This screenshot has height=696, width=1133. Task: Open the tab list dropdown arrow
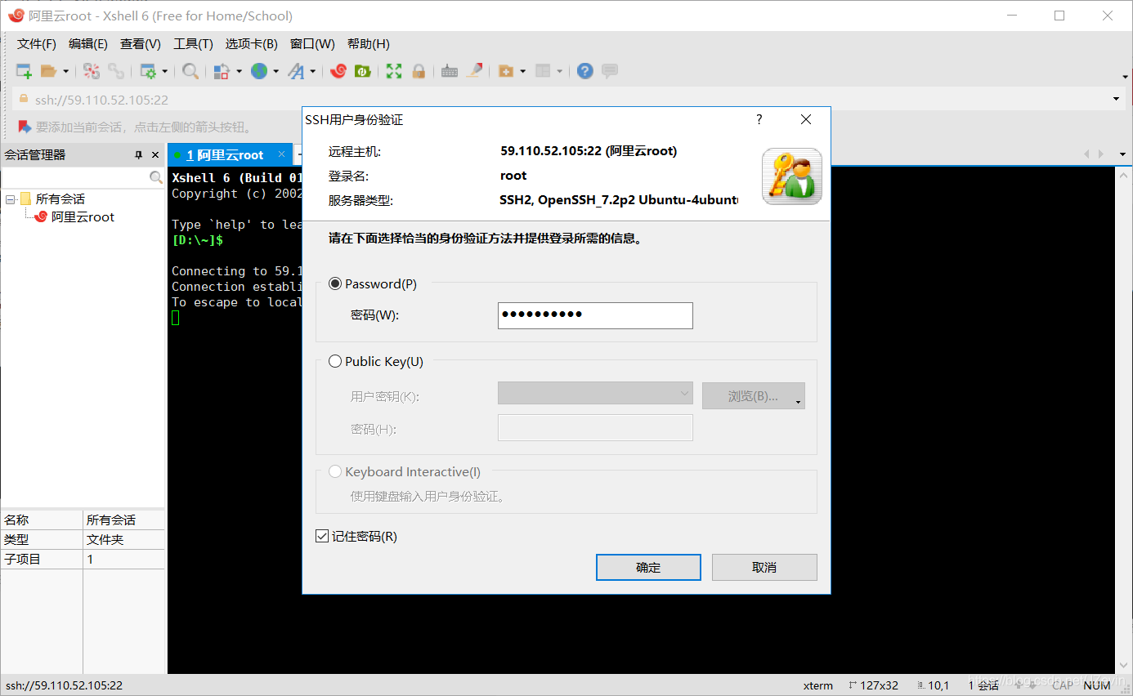(1123, 154)
